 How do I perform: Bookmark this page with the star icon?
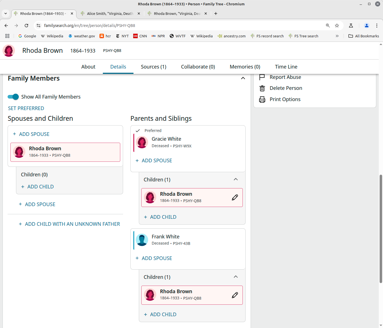[x=337, y=26]
